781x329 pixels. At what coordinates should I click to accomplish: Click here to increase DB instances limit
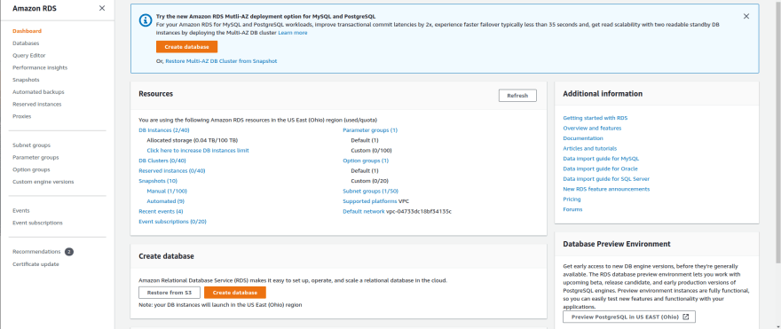click(198, 151)
